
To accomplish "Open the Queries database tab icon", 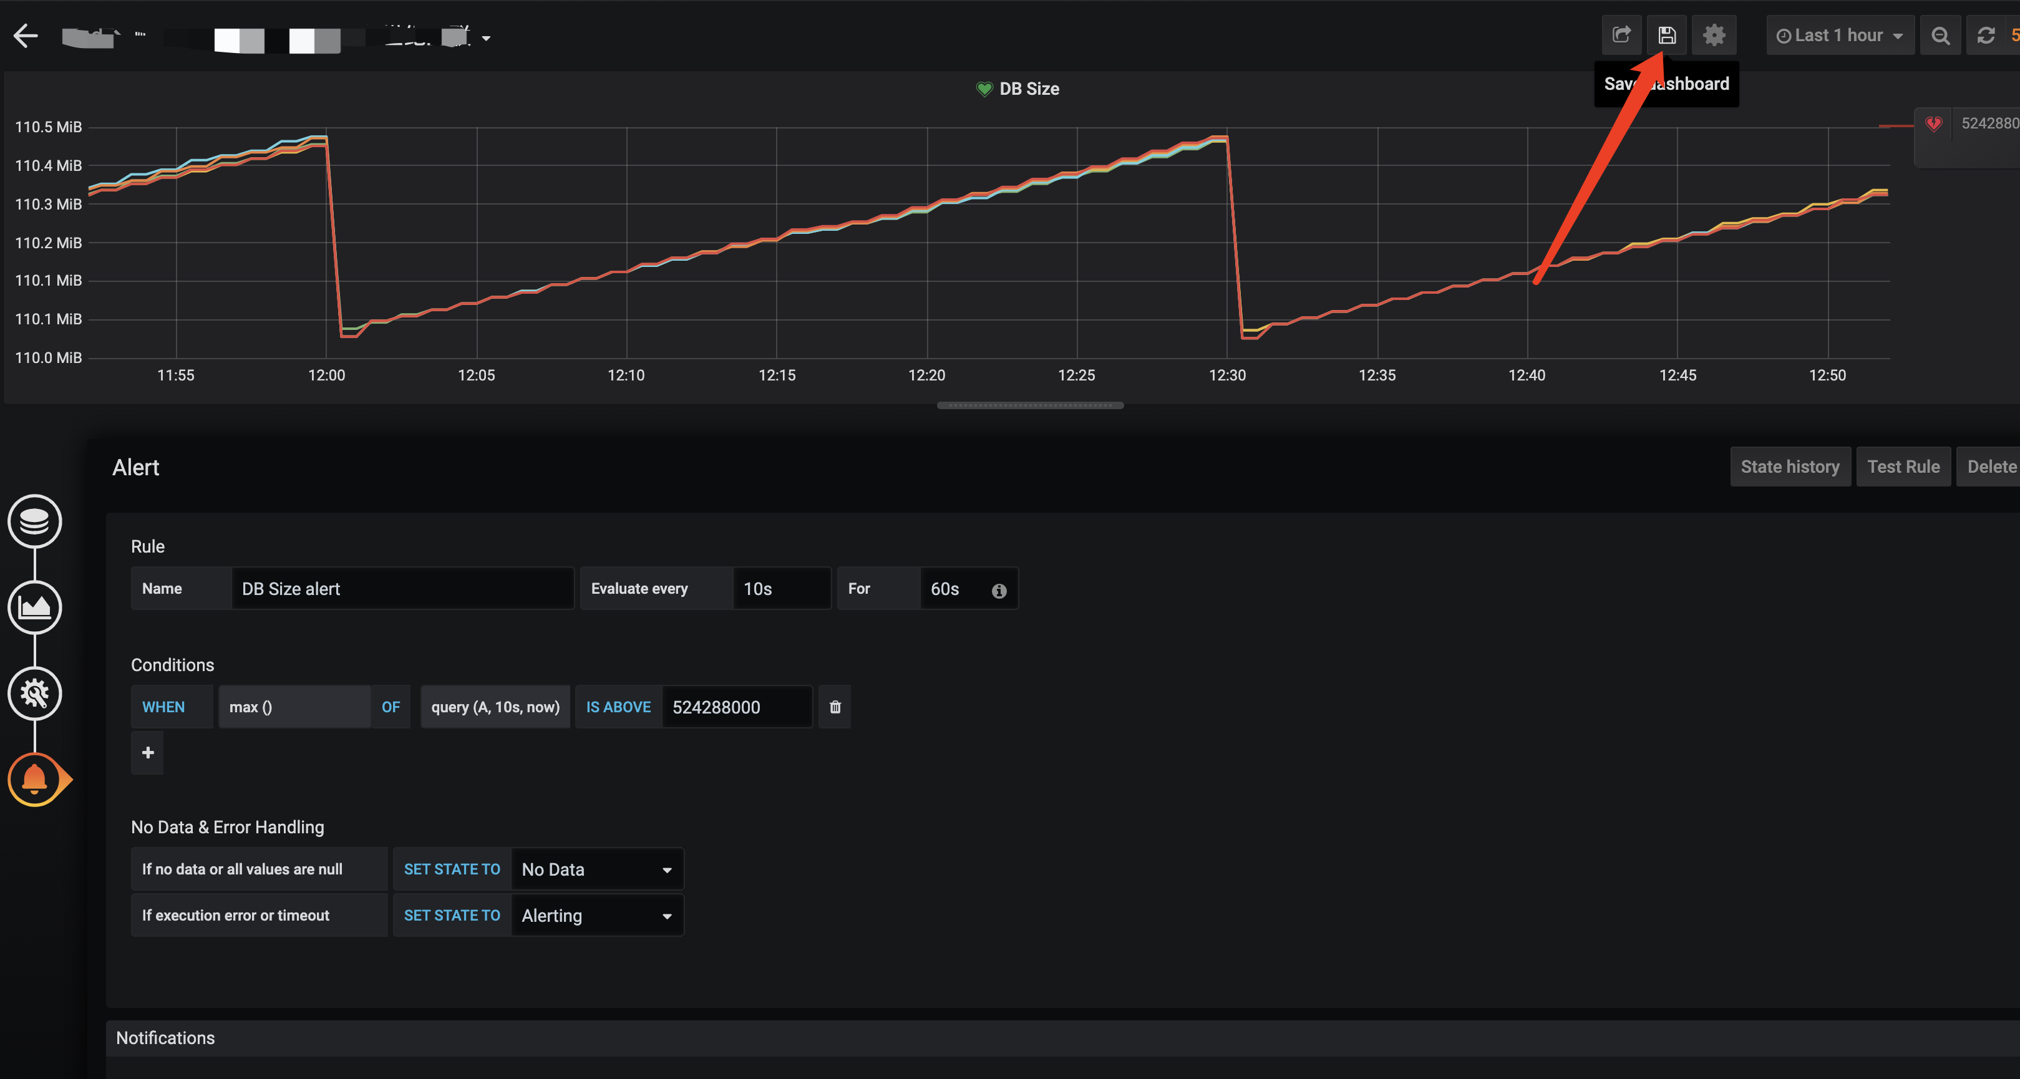I will pos(34,521).
